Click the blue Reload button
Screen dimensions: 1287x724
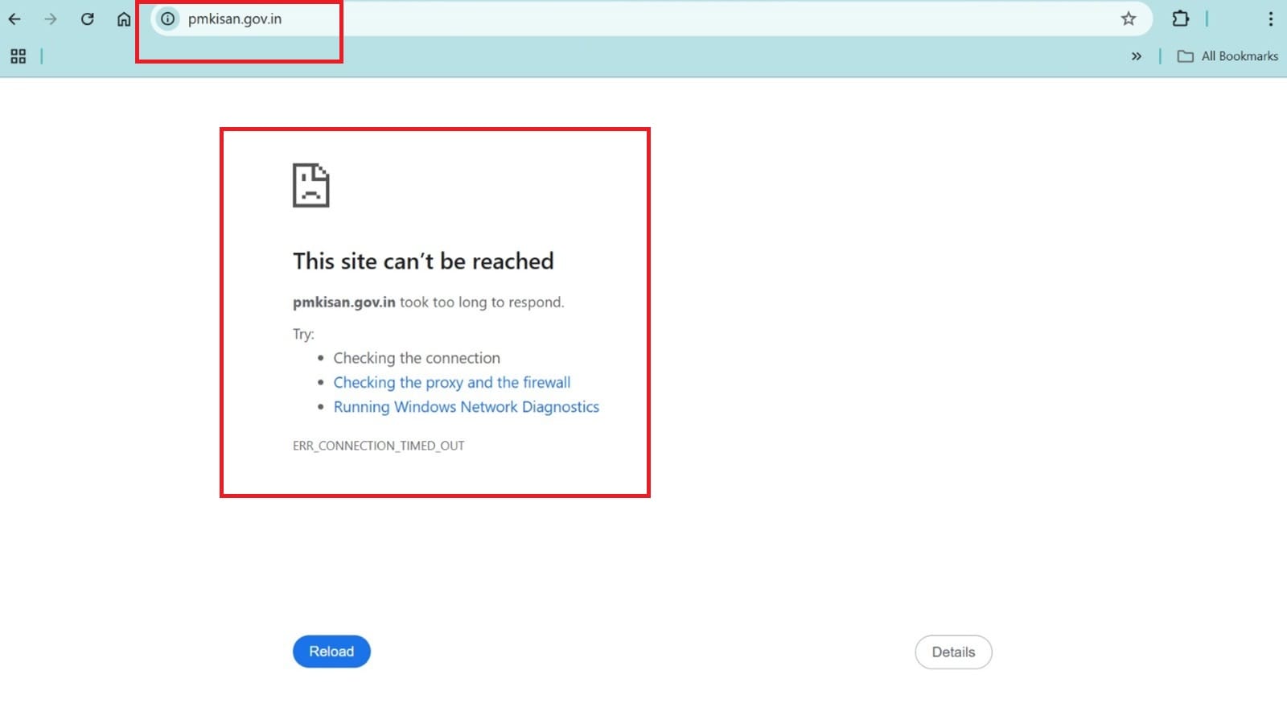(331, 652)
